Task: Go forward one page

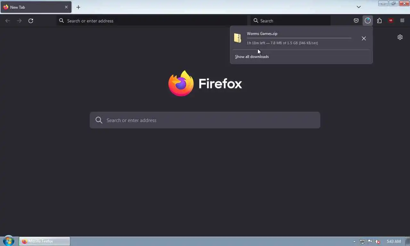Action: [19, 21]
